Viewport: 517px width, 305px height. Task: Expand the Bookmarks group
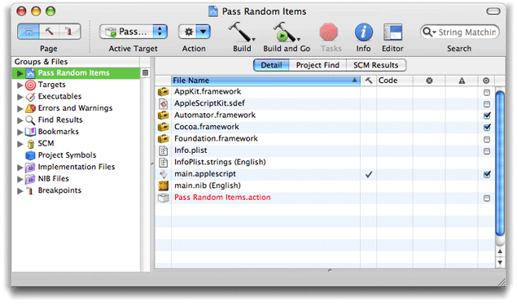20,132
